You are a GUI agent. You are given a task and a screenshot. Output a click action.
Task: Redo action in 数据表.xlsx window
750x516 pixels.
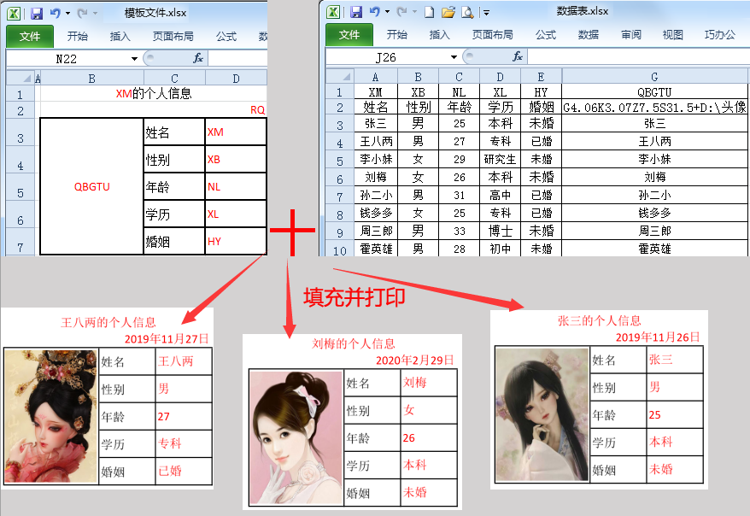pos(401,12)
